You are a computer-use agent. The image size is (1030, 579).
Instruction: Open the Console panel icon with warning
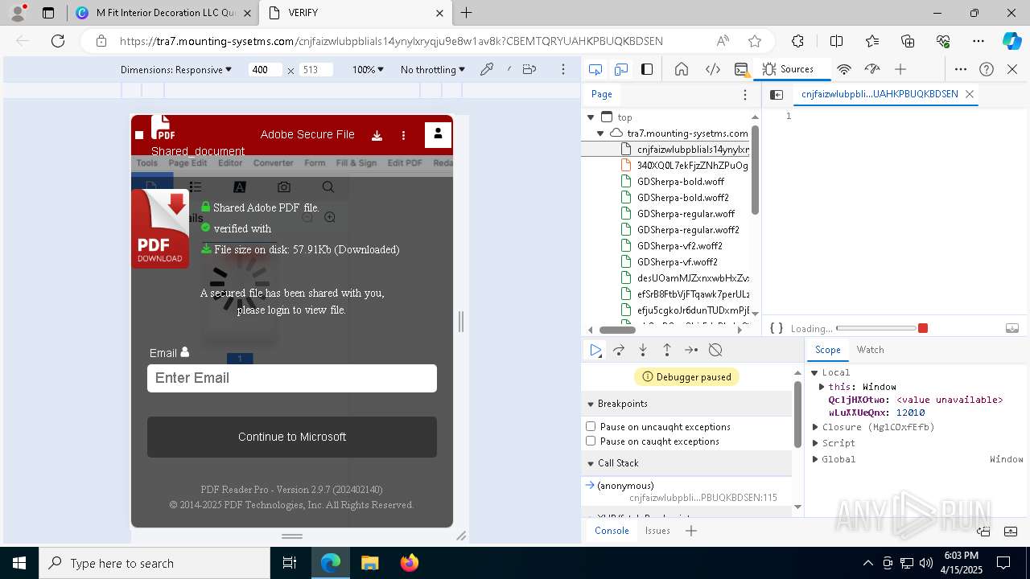click(x=742, y=69)
